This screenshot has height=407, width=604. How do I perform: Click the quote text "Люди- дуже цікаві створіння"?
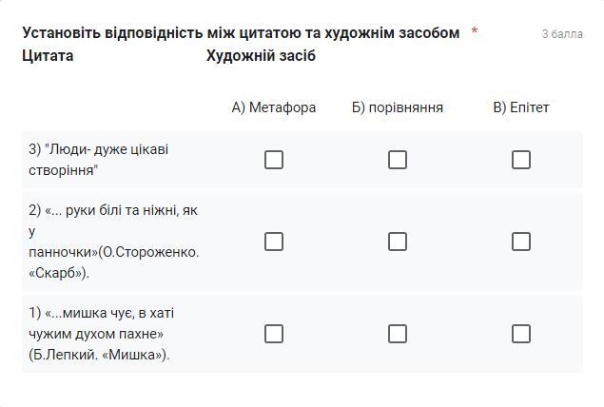pyautogui.click(x=99, y=160)
